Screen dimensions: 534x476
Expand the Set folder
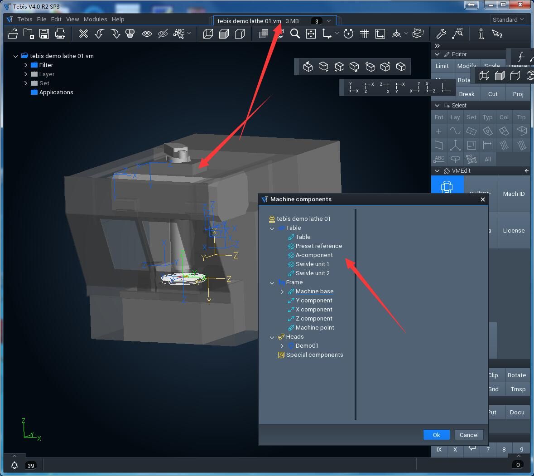point(25,83)
